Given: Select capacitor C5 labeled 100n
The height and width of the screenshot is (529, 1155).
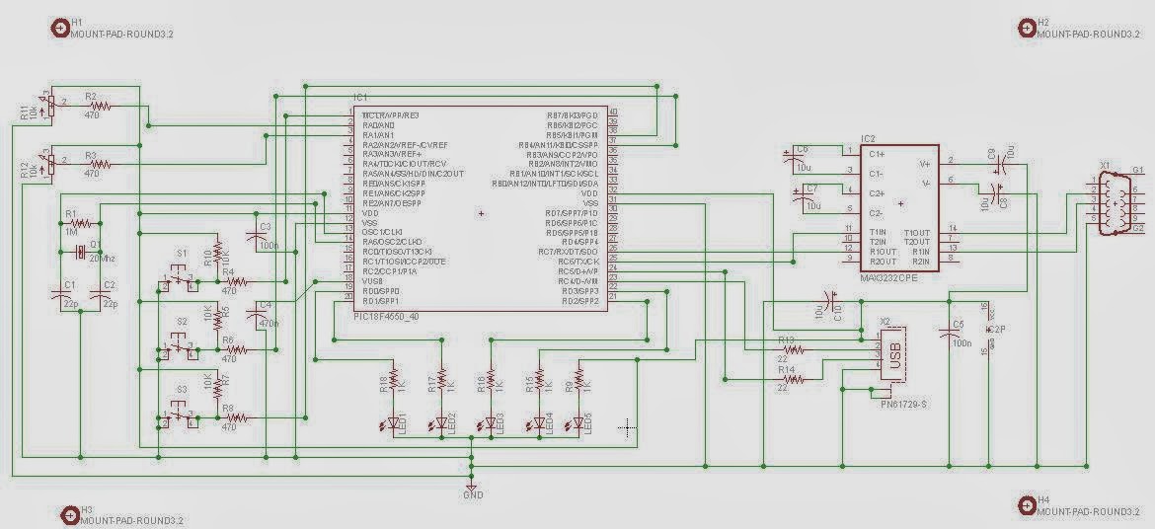Looking at the screenshot, I should tap(950, 334).
